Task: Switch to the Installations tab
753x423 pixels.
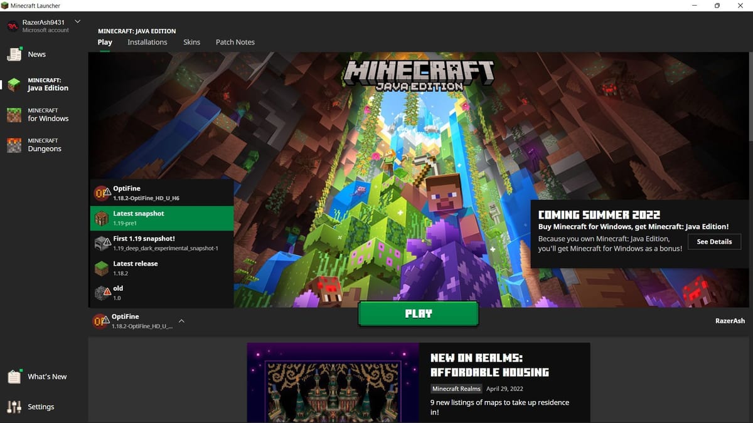Action: [147, 42]
